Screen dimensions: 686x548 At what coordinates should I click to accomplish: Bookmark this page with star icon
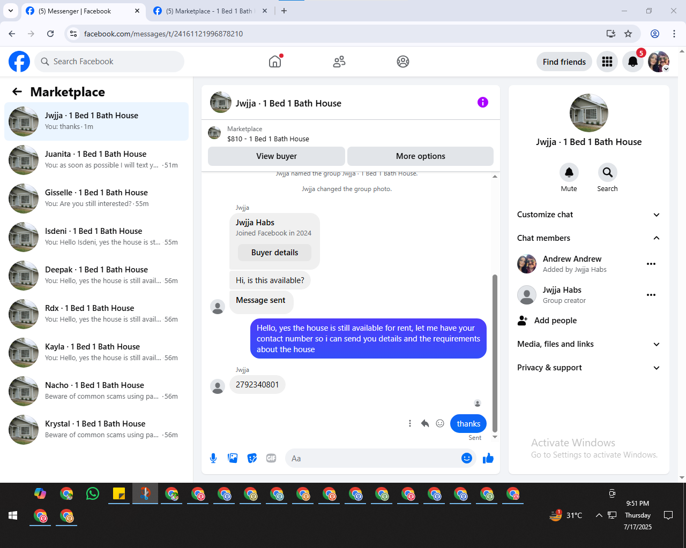(628, 34)
